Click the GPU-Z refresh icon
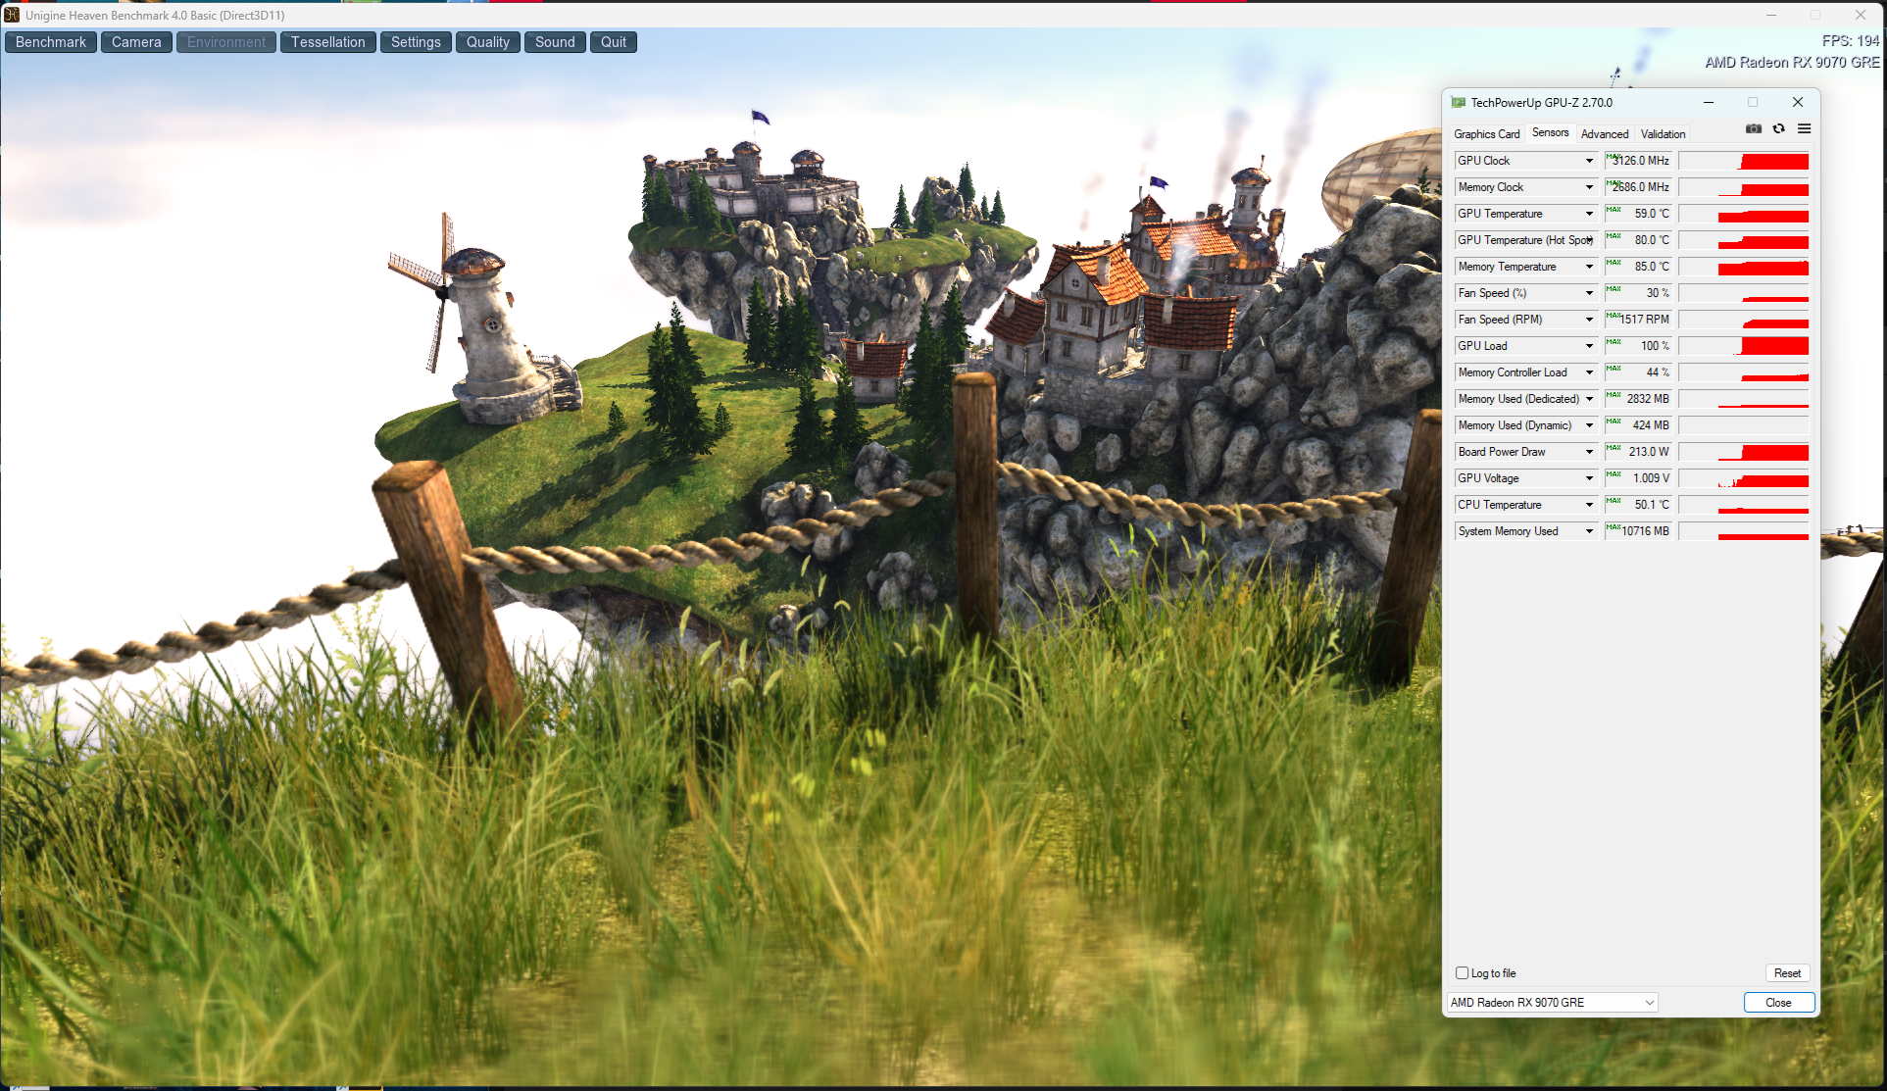 (1779, 129)
